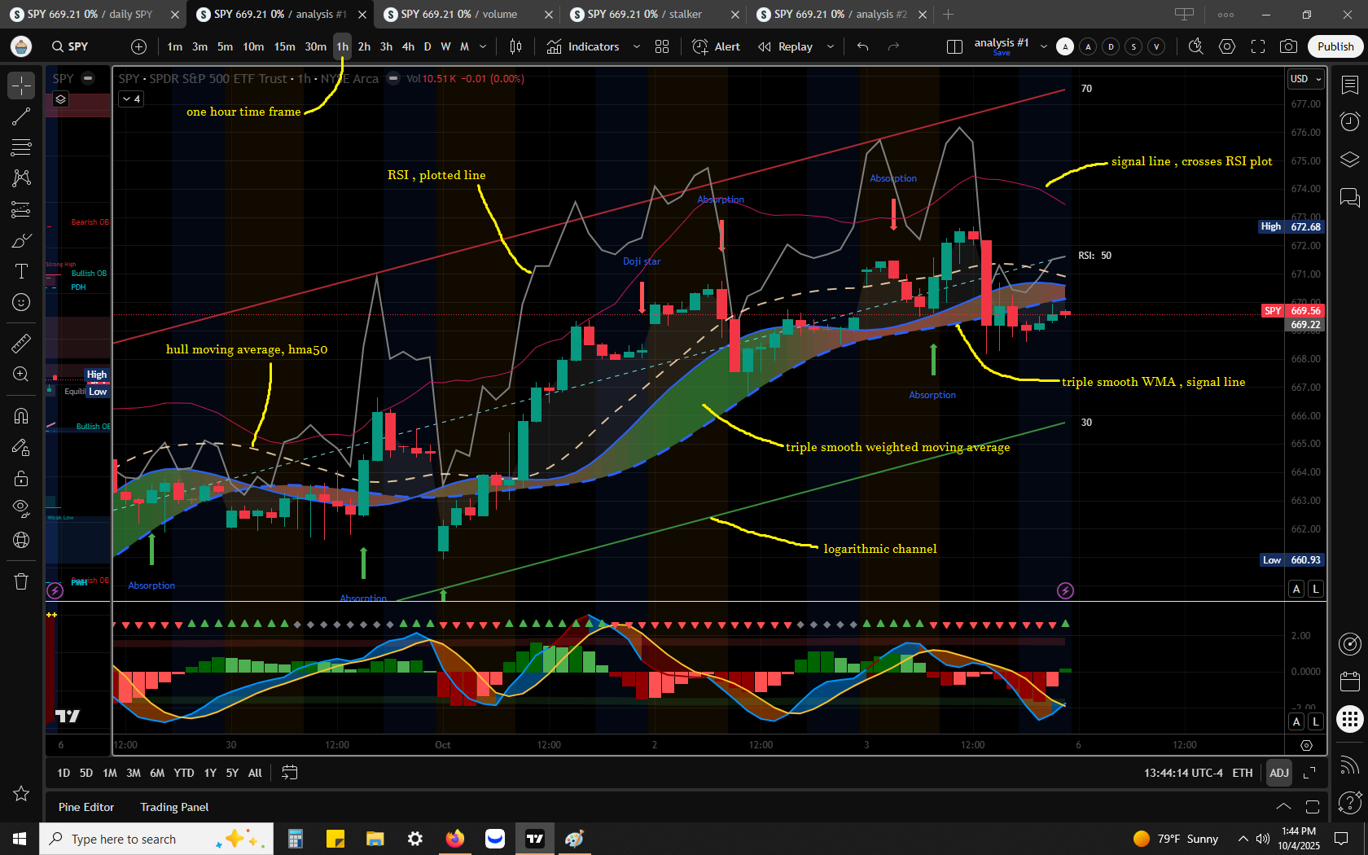
Task: Select the crosshair cursor tool
Action: pyautogui.click(x=21, y=85)
